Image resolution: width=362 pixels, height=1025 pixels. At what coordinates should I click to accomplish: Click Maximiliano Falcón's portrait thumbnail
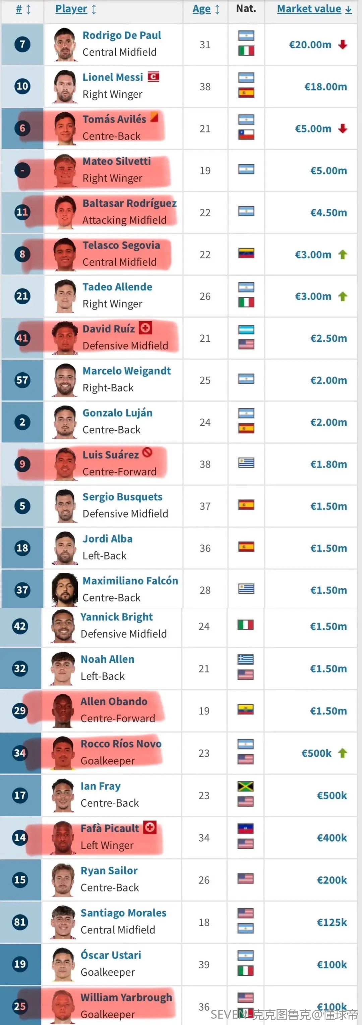coord(65,590)
